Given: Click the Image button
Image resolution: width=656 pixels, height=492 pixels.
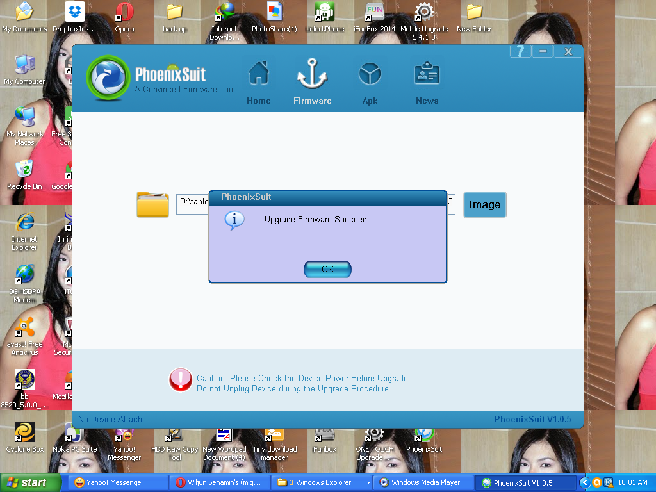Looking at the screenshot, I should pyautogui.click(x=484, y=205).
